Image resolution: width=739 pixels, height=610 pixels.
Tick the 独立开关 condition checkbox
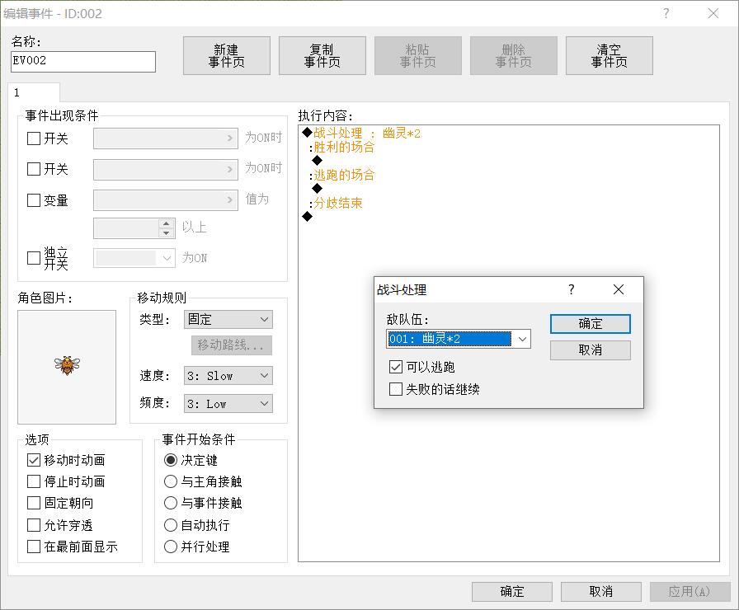(x=34, y=258)
